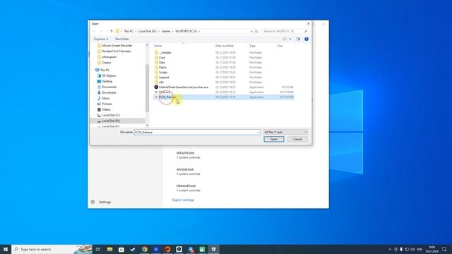
Task: Click the navigation pane scroll down arrow
Action: click(x=147, y=126)
